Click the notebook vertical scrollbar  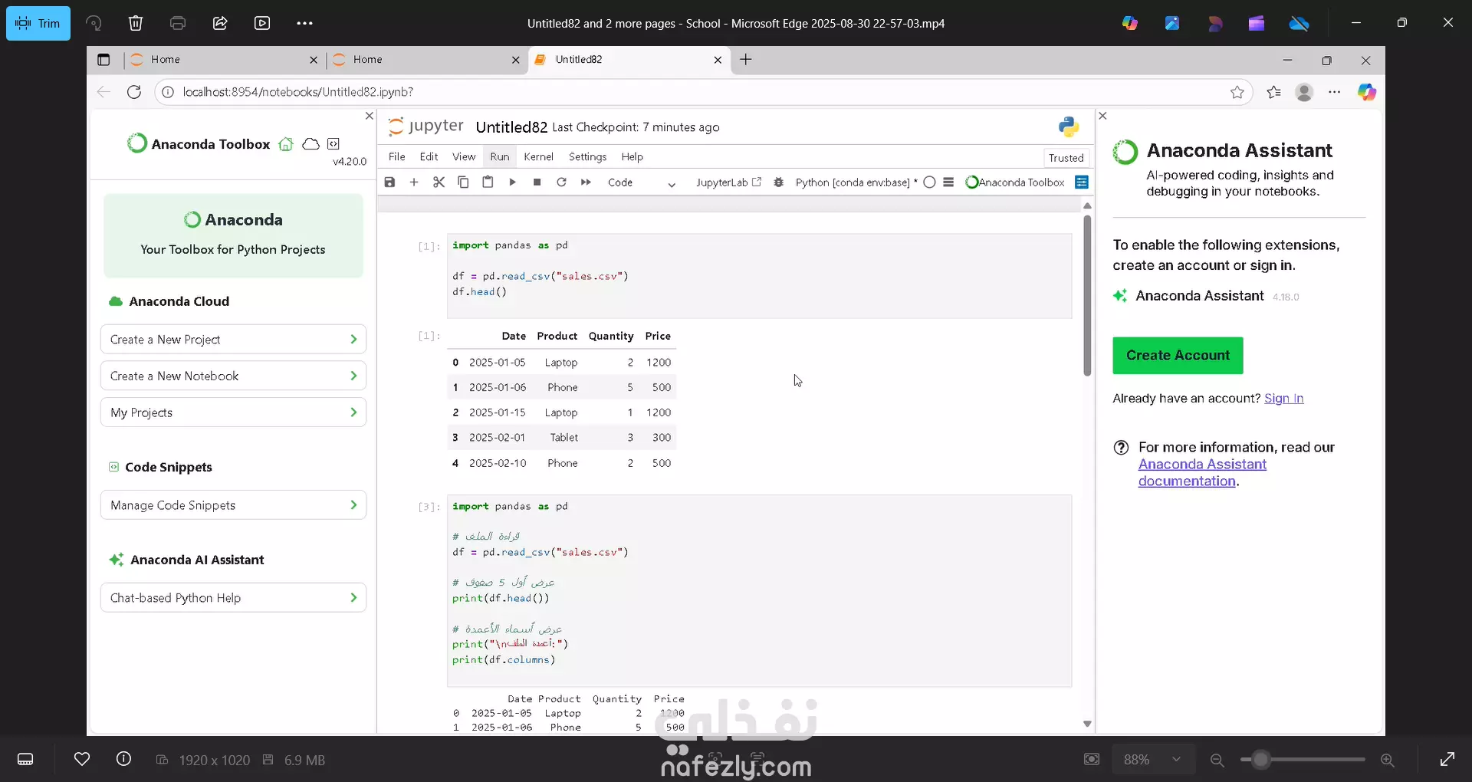coord(1087,296)
